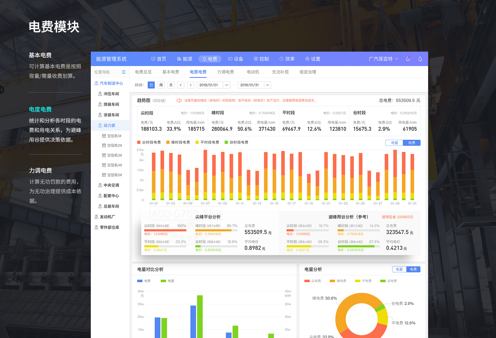496x338 pixels.
Task: Switch trend chart to 电量 view
Action: (x=394, y=143)
